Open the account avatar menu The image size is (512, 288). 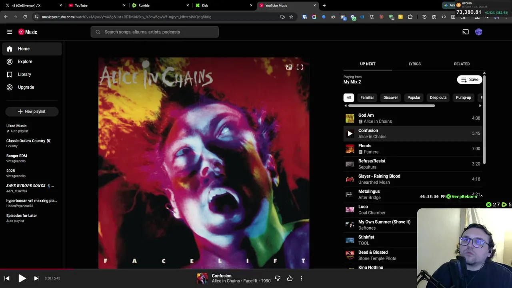coord(479,32)
